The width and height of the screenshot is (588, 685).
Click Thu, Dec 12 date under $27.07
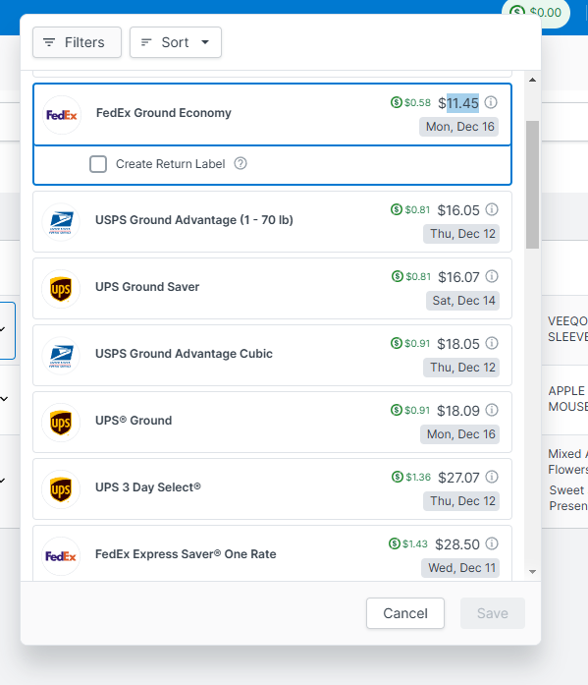click(461, 501)
